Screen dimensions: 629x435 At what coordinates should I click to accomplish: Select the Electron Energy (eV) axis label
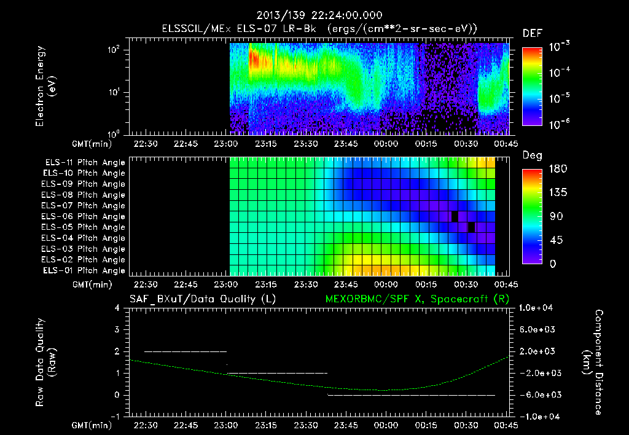coord(45,86)
